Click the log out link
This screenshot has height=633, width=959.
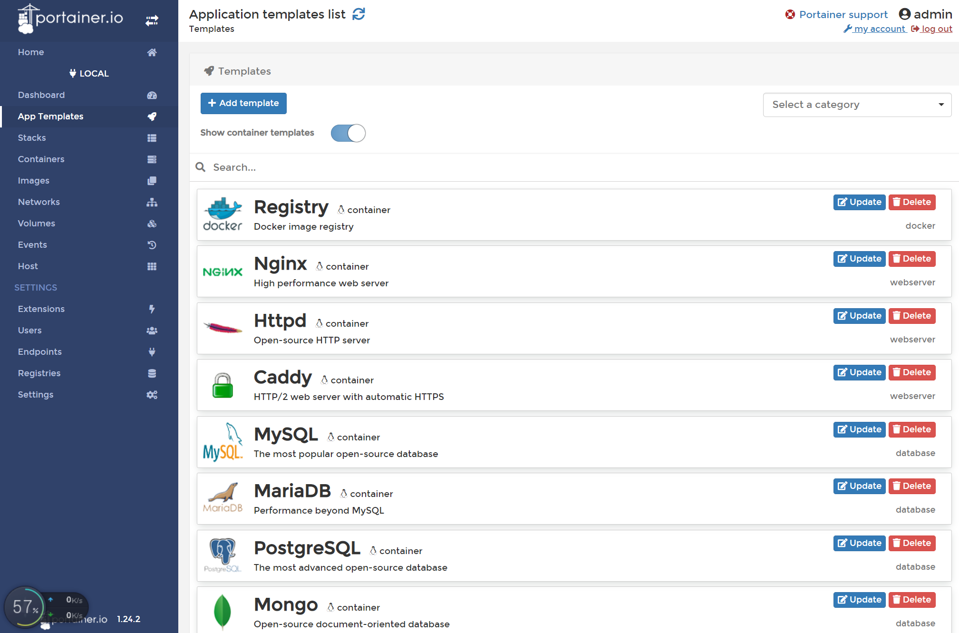(x=936, y=29)
